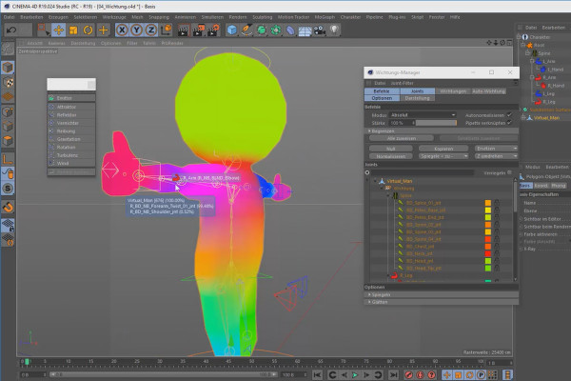This screenshot has height=381, width=571.
Task: Open the Charakter menu
Action: 350,17
